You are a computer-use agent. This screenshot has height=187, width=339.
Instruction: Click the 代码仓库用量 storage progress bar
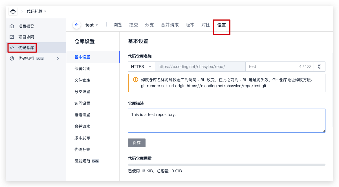point(226,164)
